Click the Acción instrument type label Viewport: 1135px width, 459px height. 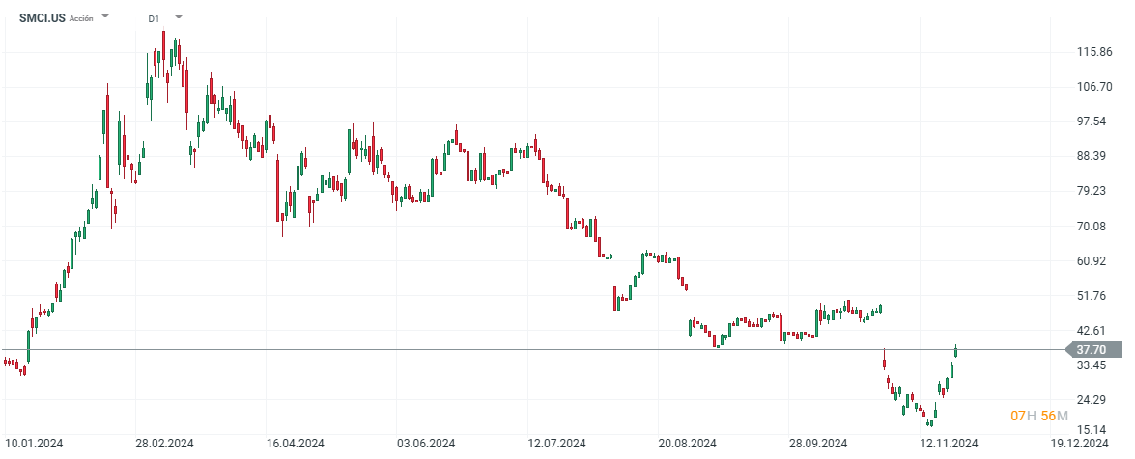pos(82,18)
